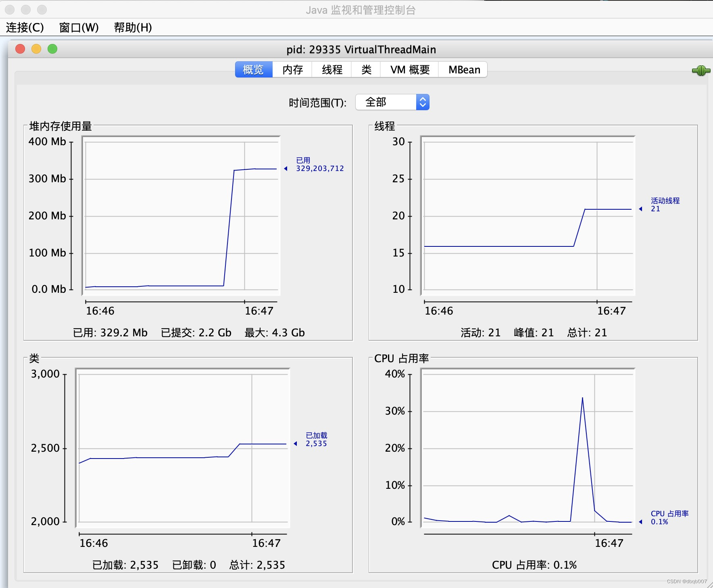
Task: Click the bottom CPU 占用率: 0.1% summary text
Action: tap(534, 565)
